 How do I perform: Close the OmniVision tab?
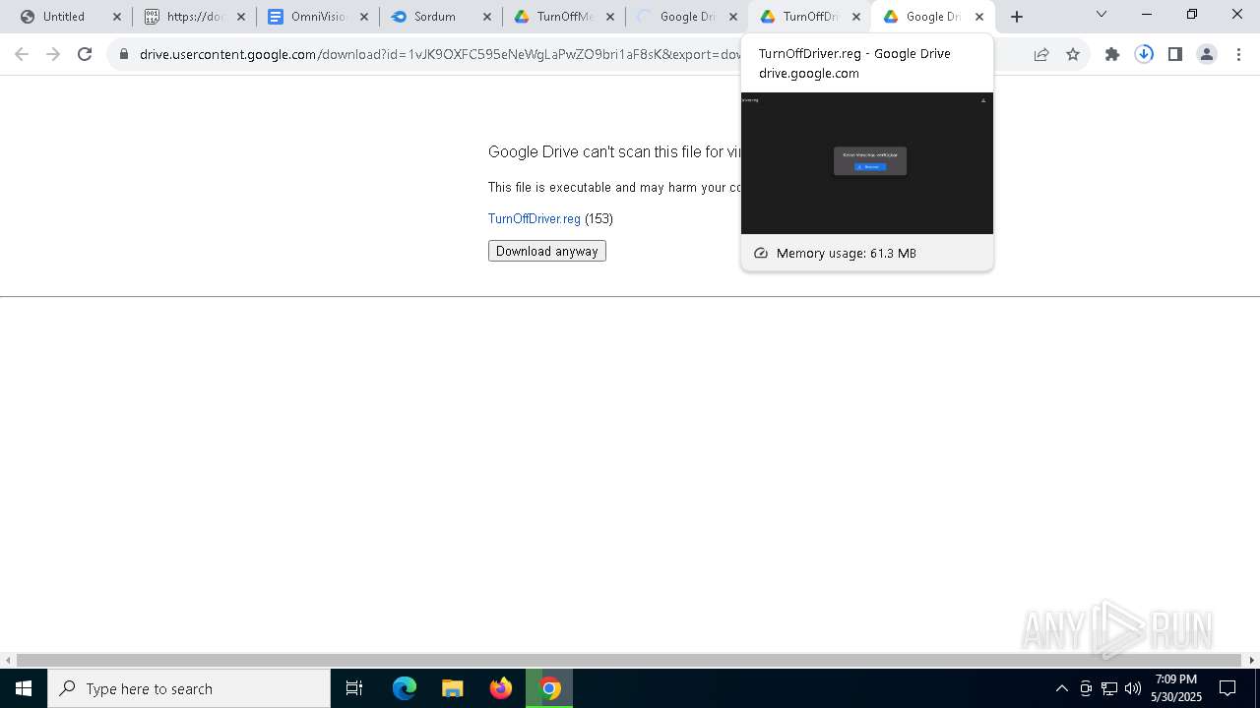[364, 17]
